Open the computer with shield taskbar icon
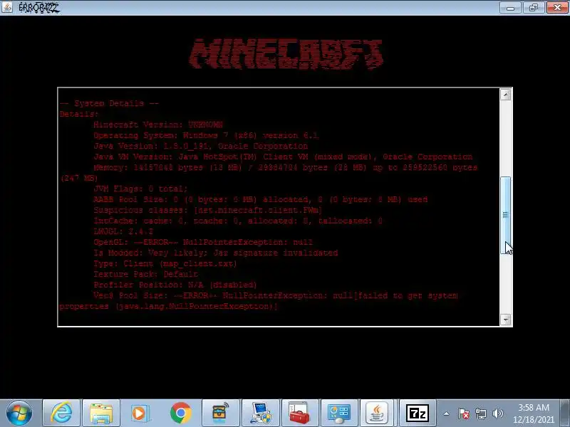 click(260, 413)
